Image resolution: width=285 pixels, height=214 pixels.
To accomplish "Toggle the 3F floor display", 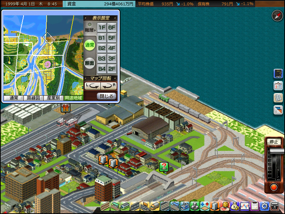I will pyautogui.click(x=112, y=58).
